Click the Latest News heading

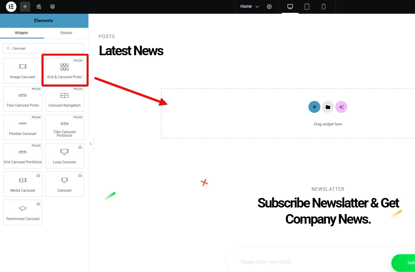click(x=131, y=51)
